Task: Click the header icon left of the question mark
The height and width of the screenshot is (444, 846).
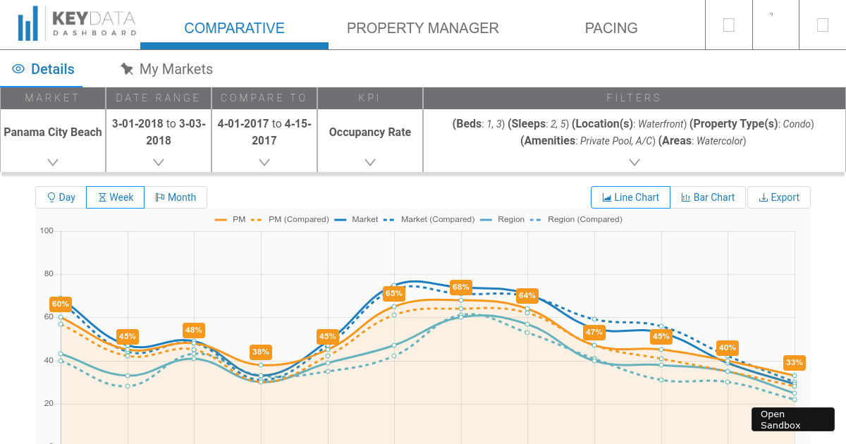Action: click(x=729, y=25)
